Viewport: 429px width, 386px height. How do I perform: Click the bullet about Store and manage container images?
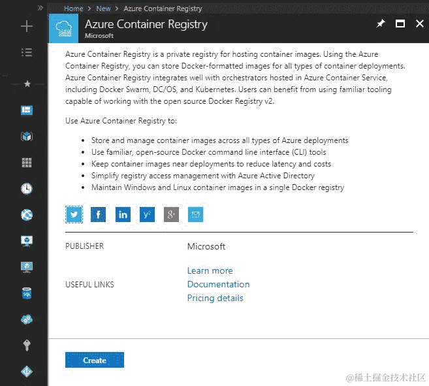pyautogui.click(x=219, y=140)
